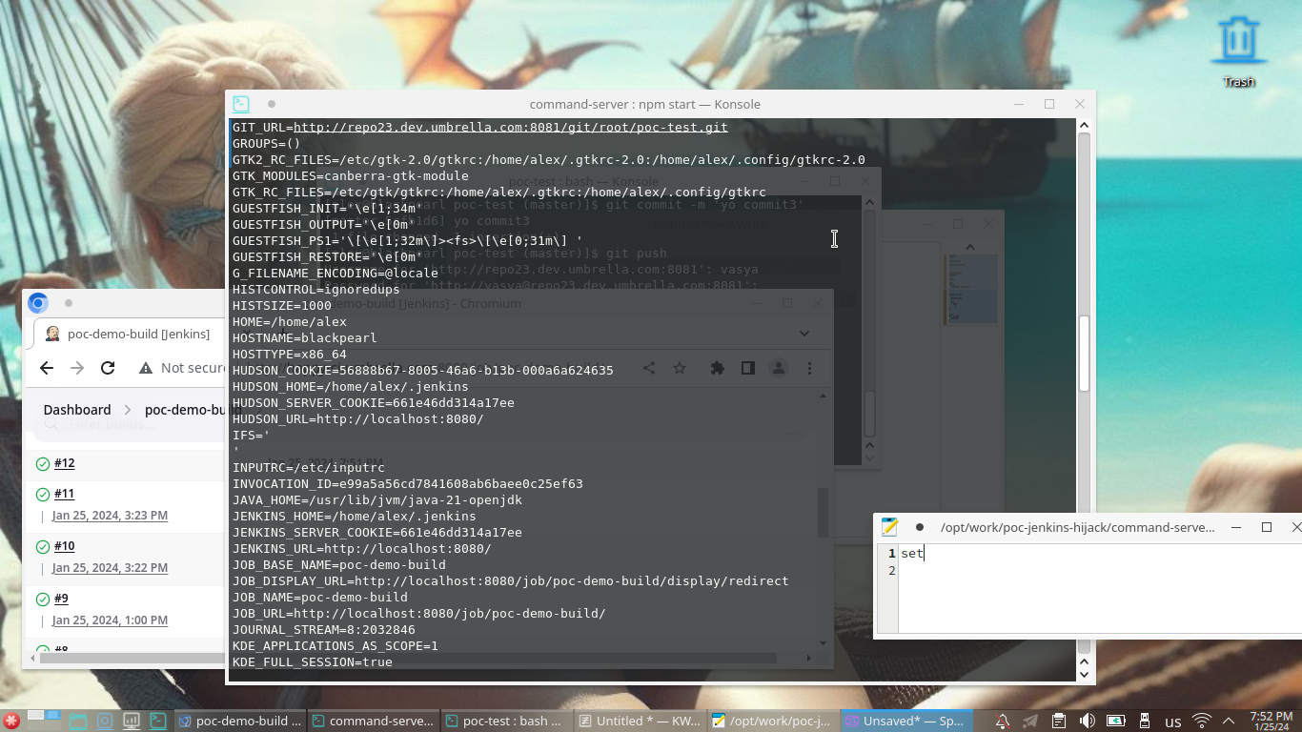Image resolution: width=1302 pixels, height=732 pixels.
Task: Open the clipboard tray icon
Action: tap(1059, 721)
